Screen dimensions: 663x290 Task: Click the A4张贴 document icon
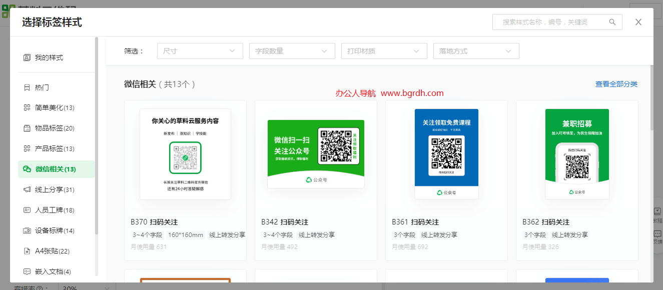[x=27, y=251]
